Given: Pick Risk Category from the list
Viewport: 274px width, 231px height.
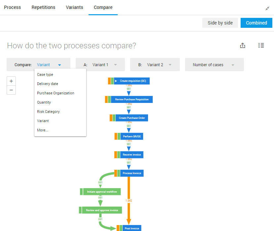Looking at the screenshot, I should click(60, 112).
